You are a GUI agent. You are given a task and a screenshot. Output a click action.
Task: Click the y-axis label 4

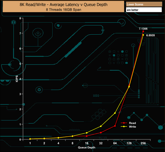click(20, 79)
